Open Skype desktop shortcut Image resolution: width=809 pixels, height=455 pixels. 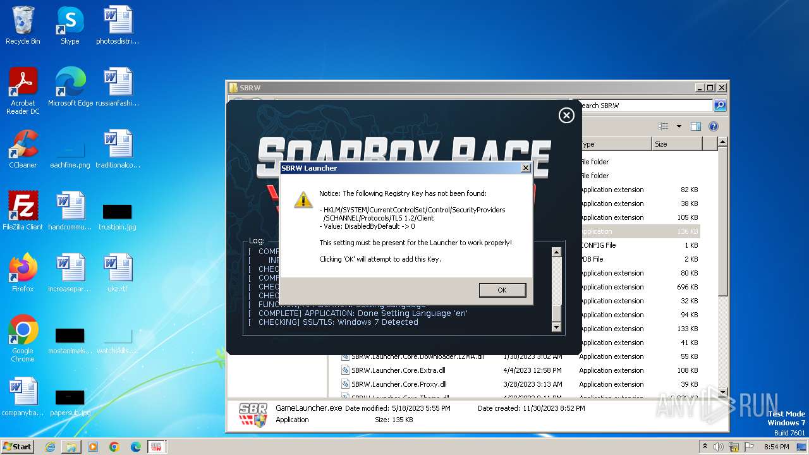point(70,26)
